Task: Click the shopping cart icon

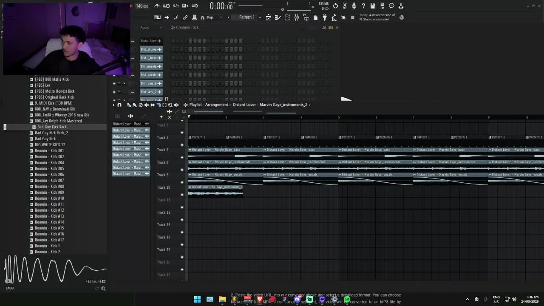Action: pyautogui.click(x=352, y=17)
